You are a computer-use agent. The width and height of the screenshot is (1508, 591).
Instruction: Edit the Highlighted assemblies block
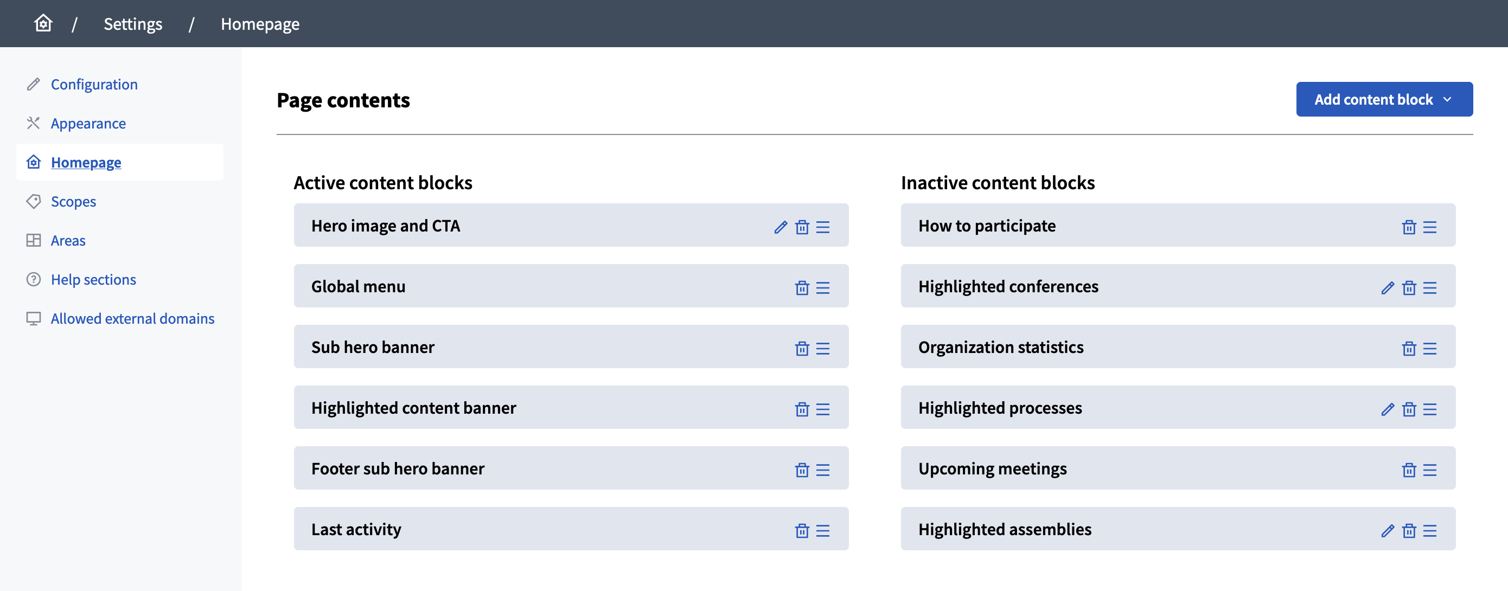tap(1387, 531)
